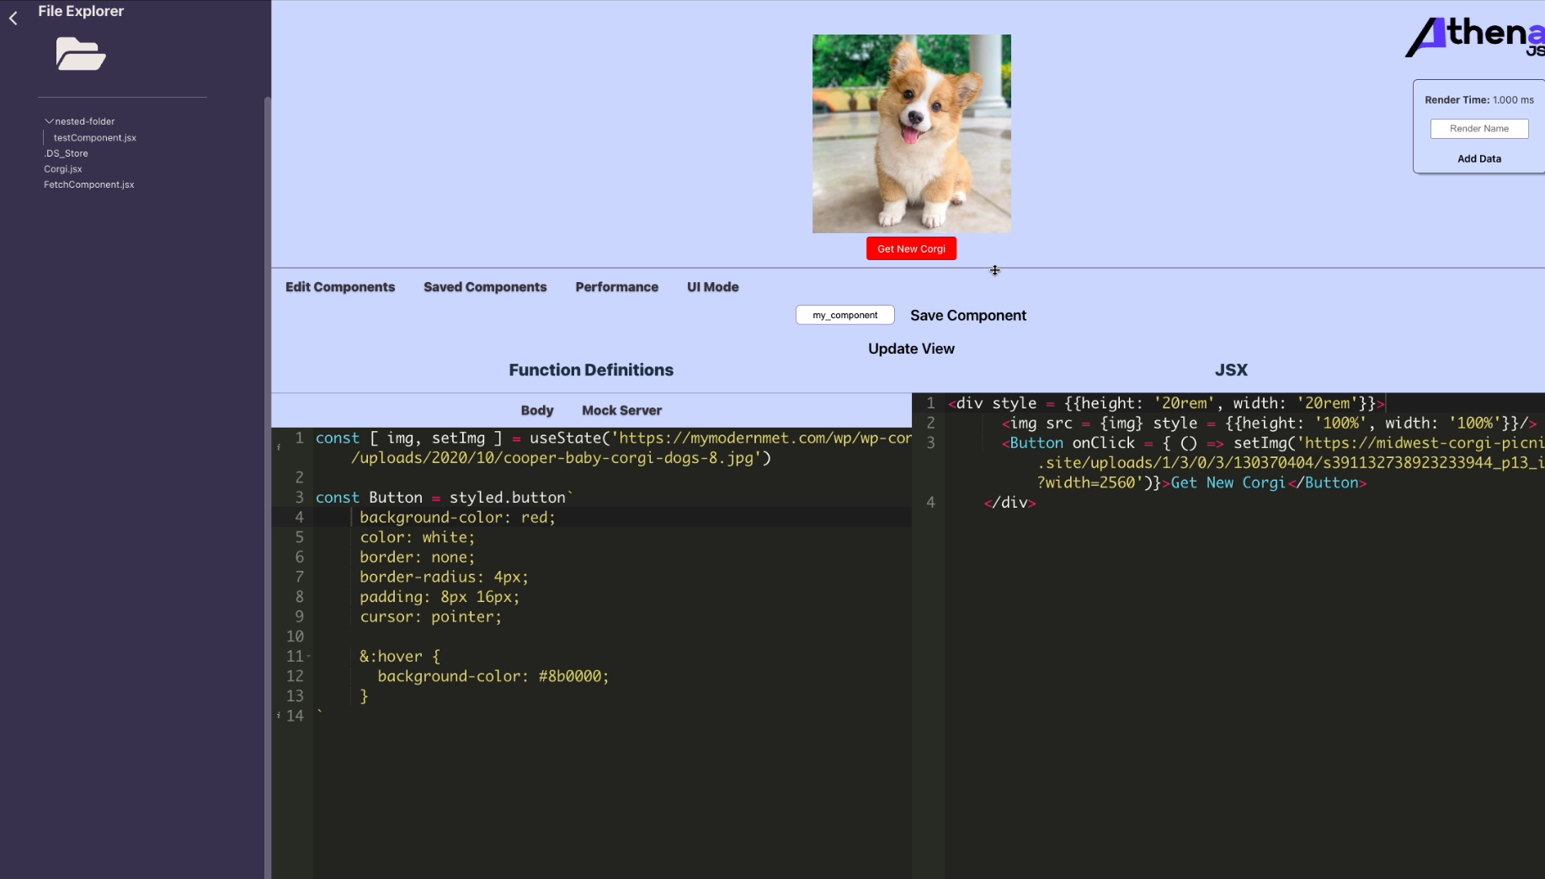1545x879 pixels.
Task: Click the back chevron beside File Explorer
Action: point(13,18)
